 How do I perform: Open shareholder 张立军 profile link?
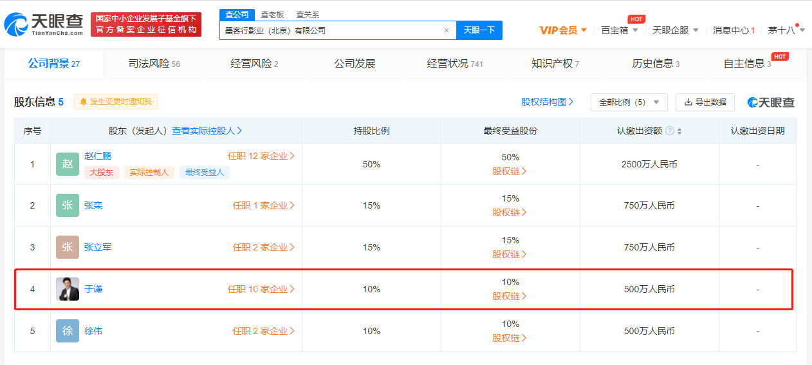98,247
